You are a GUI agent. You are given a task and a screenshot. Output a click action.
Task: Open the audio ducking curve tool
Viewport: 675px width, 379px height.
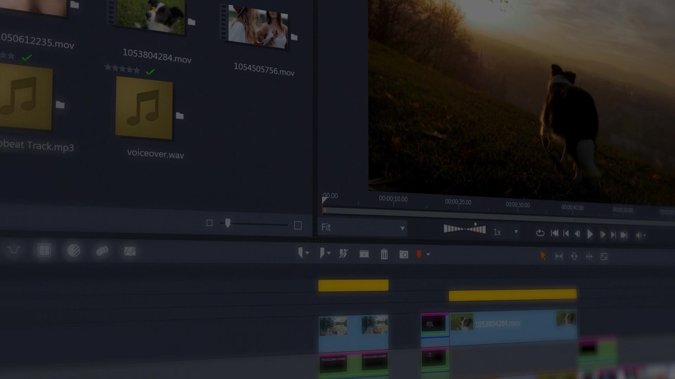(x=14, y=250)
